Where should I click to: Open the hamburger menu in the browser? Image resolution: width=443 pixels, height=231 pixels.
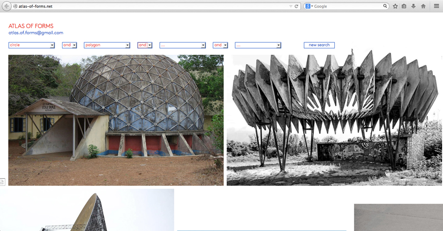[436, 6]
